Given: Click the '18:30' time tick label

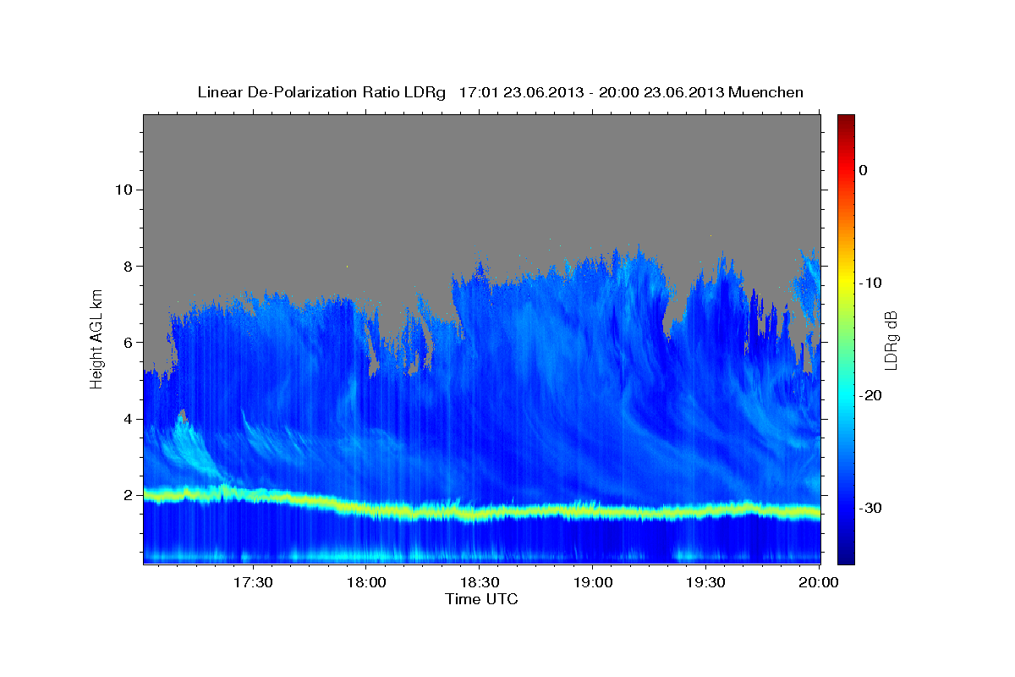Looking at the screenshot, I should pos(479,582).
